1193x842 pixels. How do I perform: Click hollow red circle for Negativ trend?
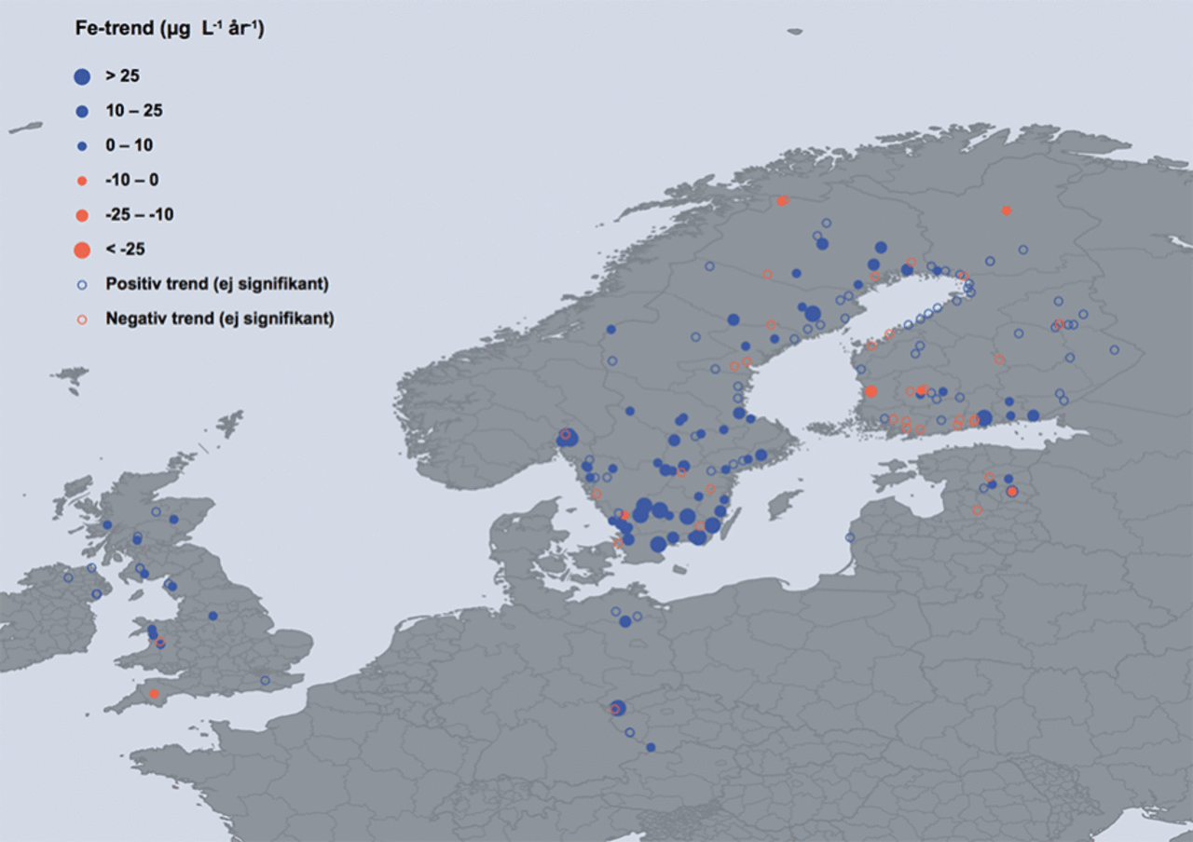(82, 319)
